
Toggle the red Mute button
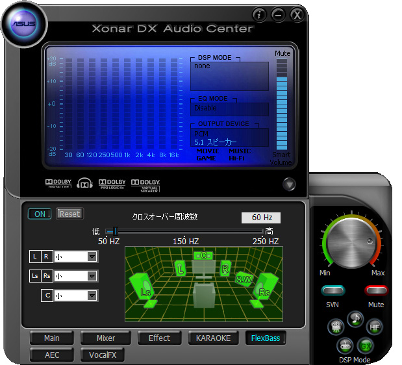pos(376,290)
